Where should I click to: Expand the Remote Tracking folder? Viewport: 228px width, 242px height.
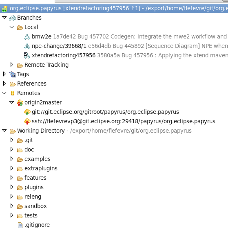click(12, 65)
